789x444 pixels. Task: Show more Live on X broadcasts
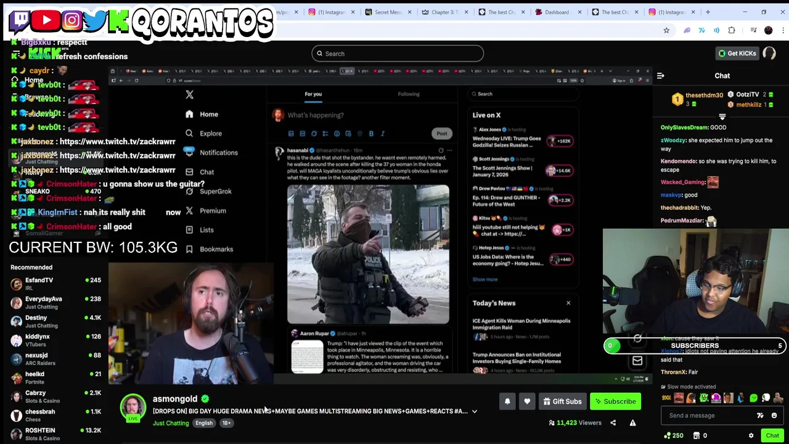pyautogui.click(x=484, y=279)
